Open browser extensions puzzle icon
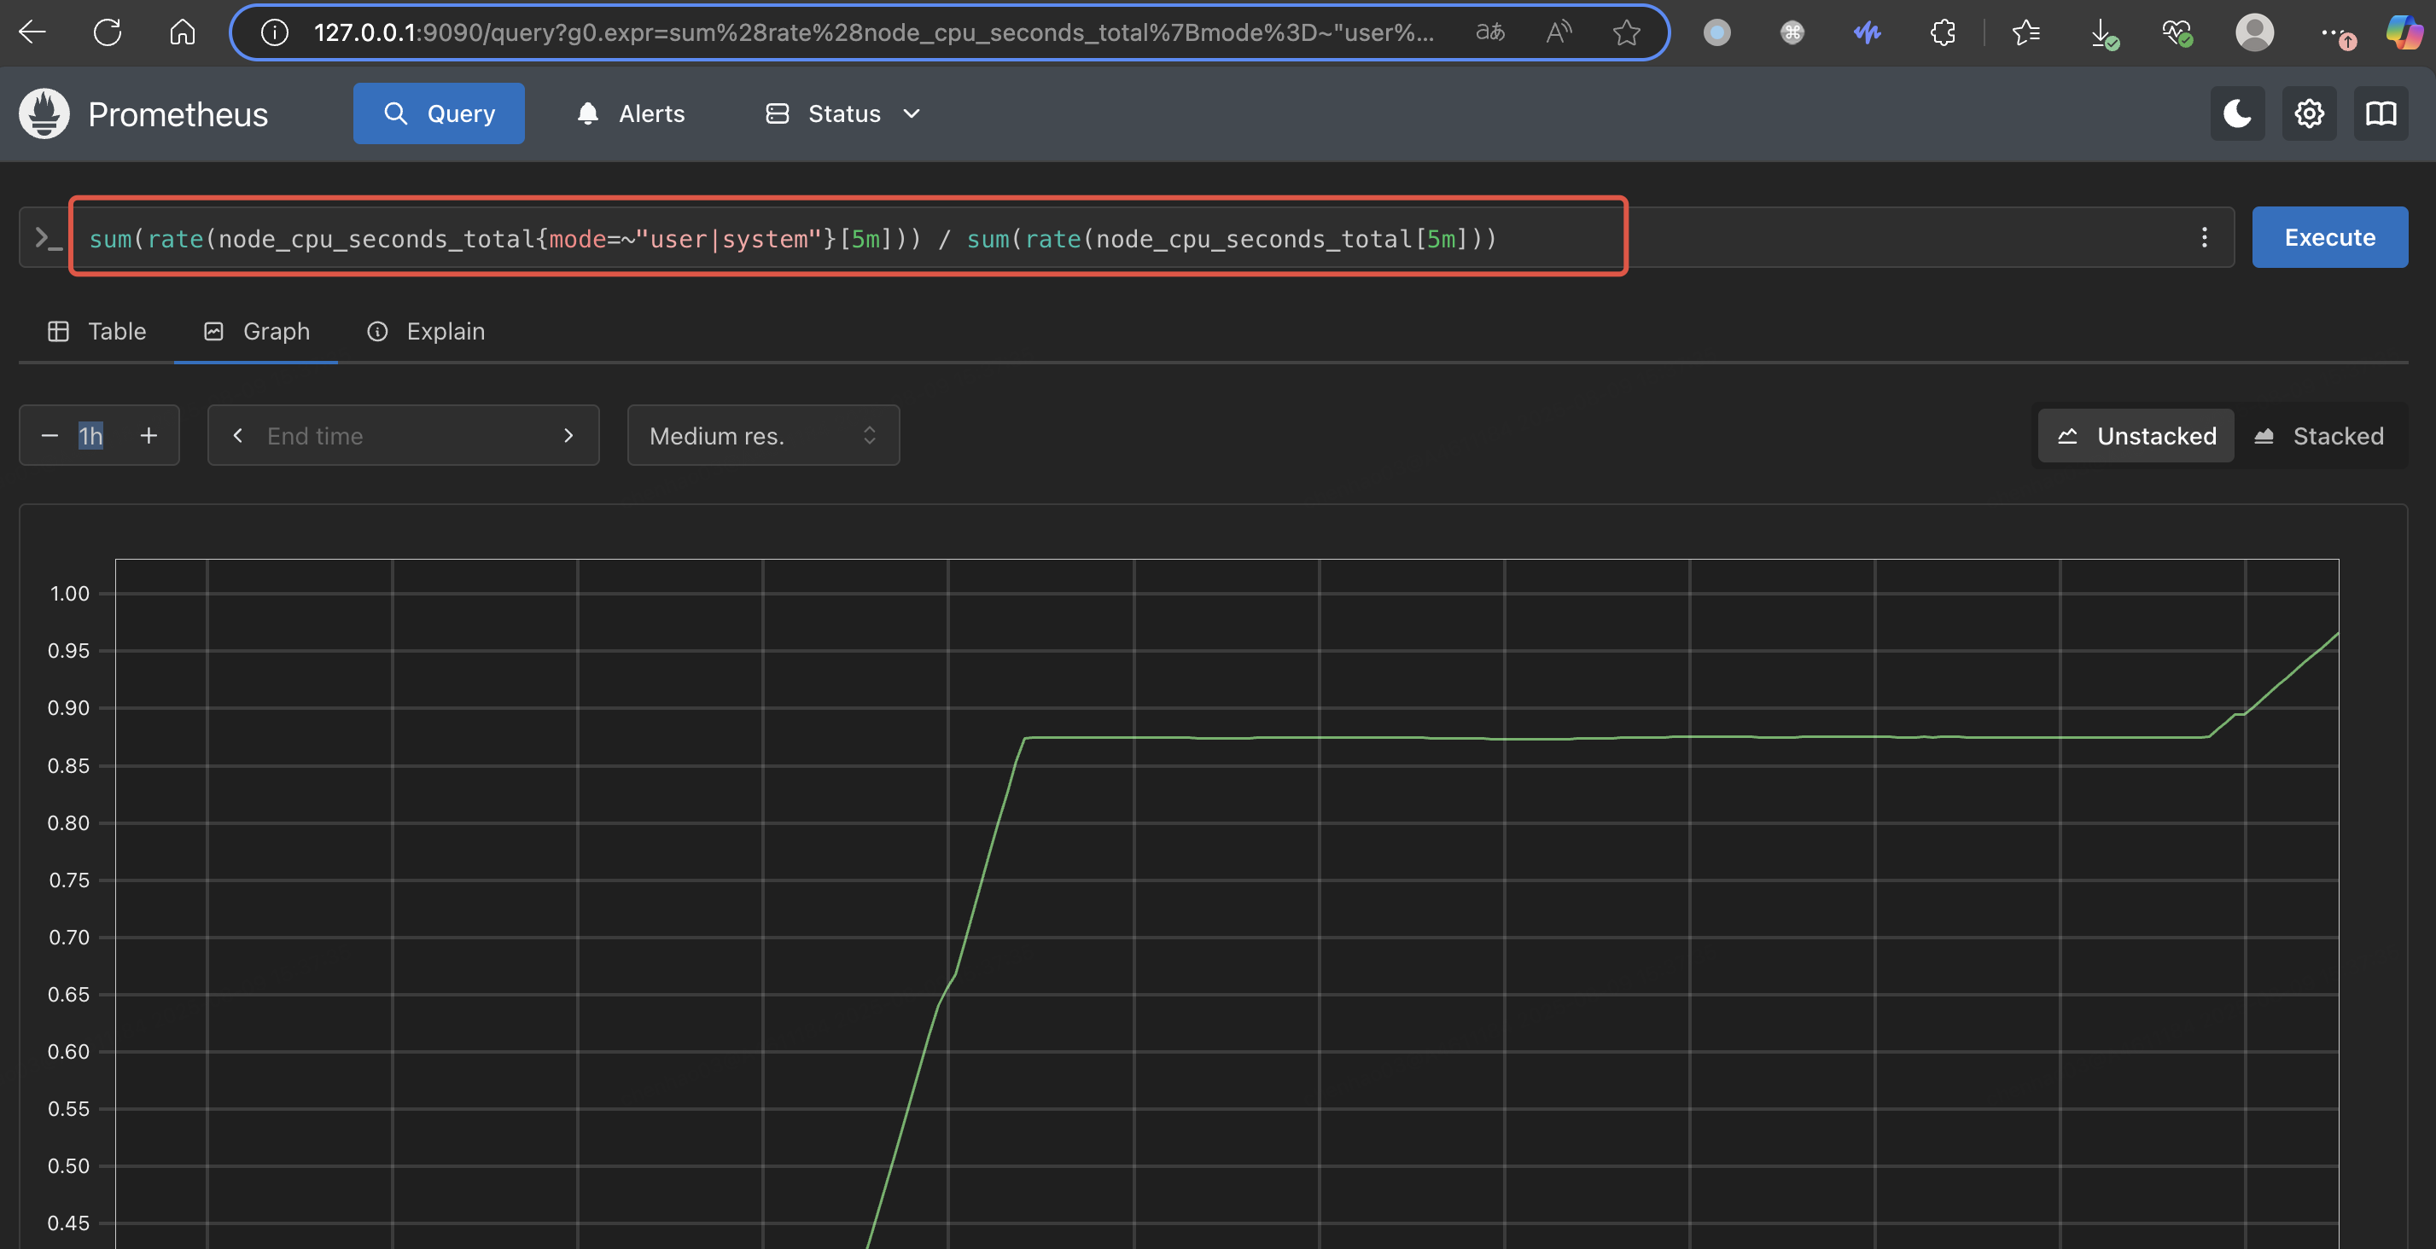Image resolution: width=2436 pixels, height=1249 pixels. [1943, 33]
